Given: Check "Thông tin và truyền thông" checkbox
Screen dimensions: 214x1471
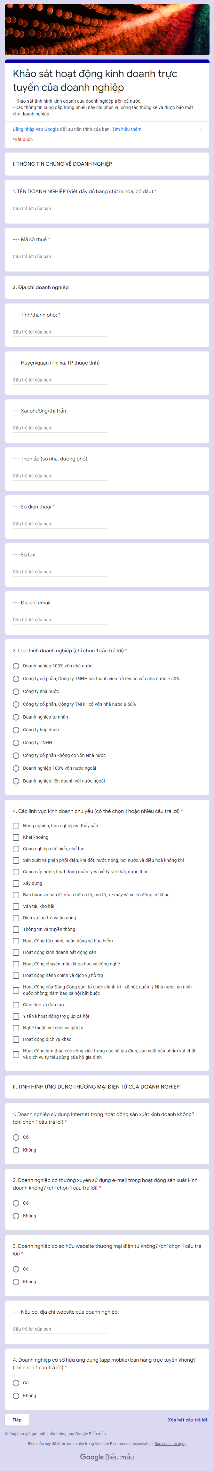Looking at the screenshot, I should pyautogui.click(x=16, y=929).
